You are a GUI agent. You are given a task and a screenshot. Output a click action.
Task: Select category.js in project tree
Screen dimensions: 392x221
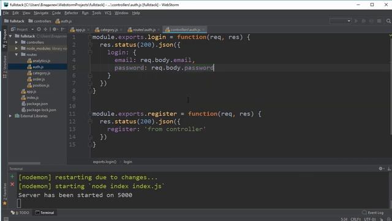coord(39,73)
